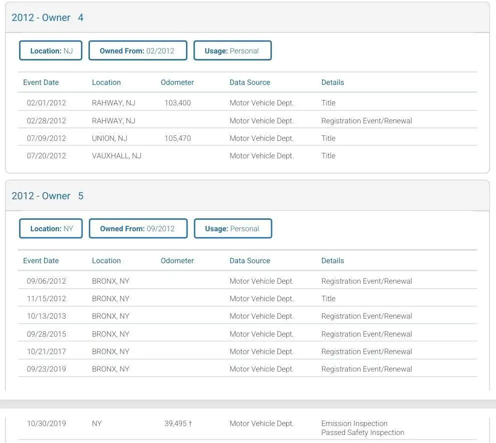Collapse the 2012 - Owner 5 section header
Viewport: 496px width, 443px height.
(47, 196)
